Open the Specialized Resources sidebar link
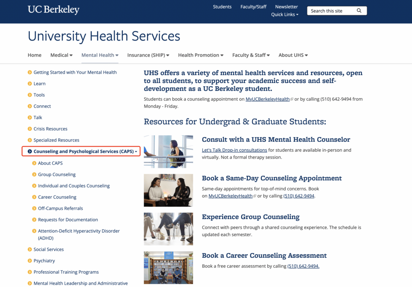 [x=56, y=140]
